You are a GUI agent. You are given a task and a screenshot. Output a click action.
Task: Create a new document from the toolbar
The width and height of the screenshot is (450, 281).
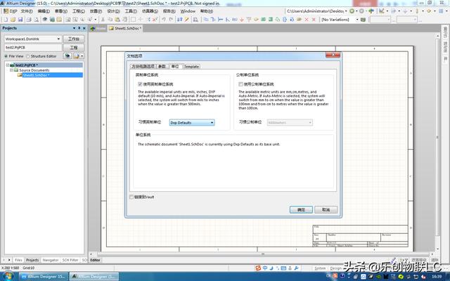pyautogui.click(x=6, y=20)
